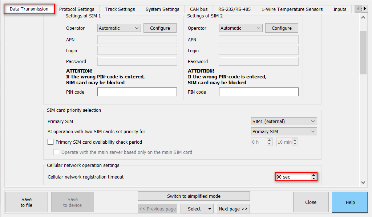The height and width of the screenshot is (217, 372).
Task: Go to Next page
Action: [233, 209]
